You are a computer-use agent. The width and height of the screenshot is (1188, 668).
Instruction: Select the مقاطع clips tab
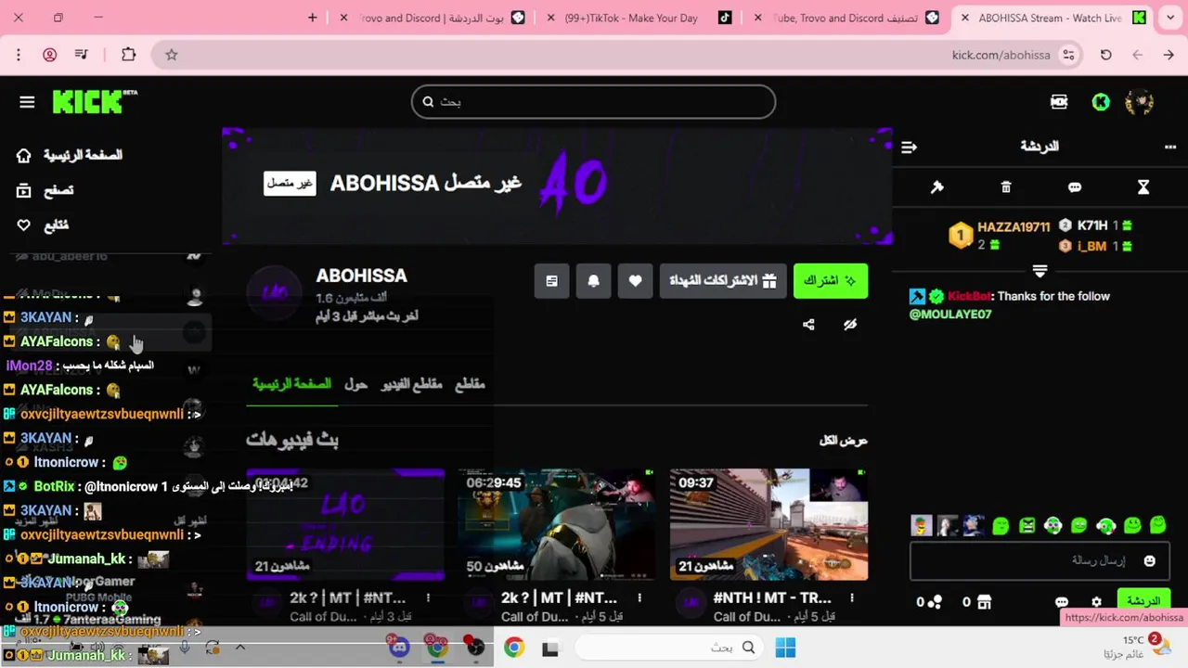tap(471, 384)
